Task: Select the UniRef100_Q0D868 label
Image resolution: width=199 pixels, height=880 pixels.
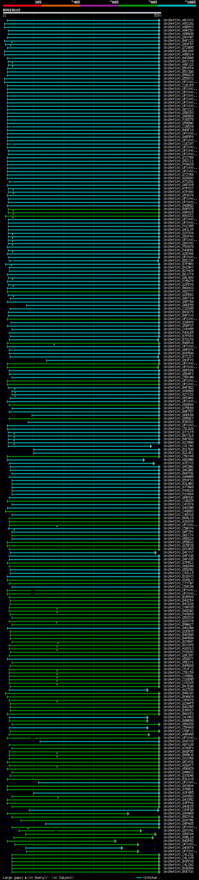Action: pyautogui.click(x=178, y=391)
